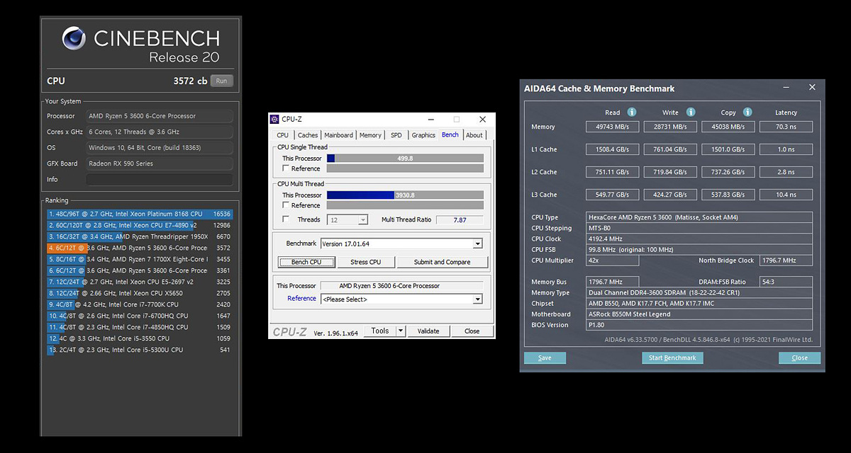The image size is (851, 453).
Task: Select ranking row Ryzen Threadripper 1950X
Action: 139,236
